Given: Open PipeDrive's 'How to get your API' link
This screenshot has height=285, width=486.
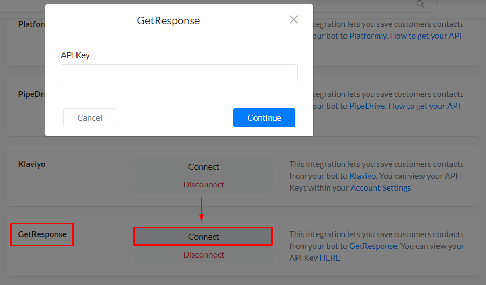Looking at the screenshot, I should click(424, 106).
